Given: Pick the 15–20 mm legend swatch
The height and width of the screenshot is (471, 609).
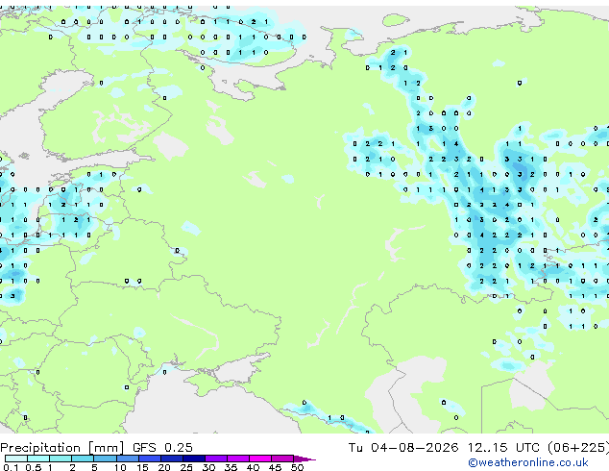Looking at the screenshot, I should tap(150, 459).
